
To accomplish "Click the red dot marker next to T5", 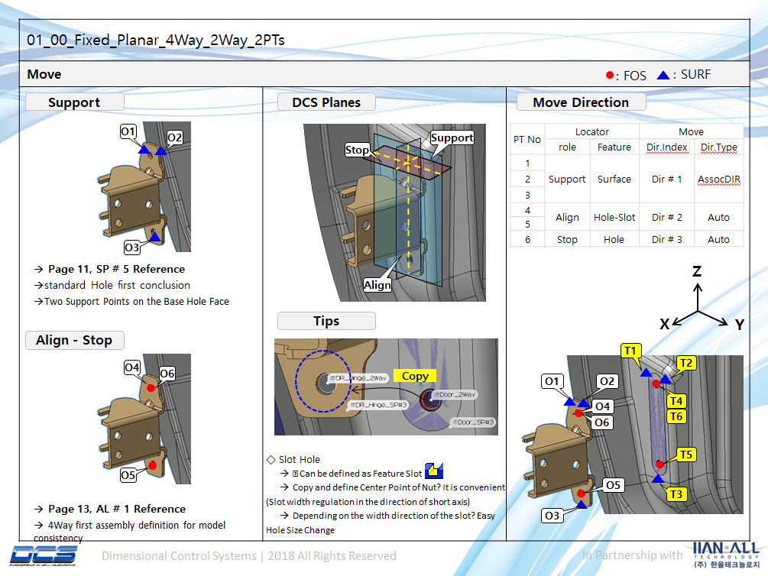I will point(659,464).
